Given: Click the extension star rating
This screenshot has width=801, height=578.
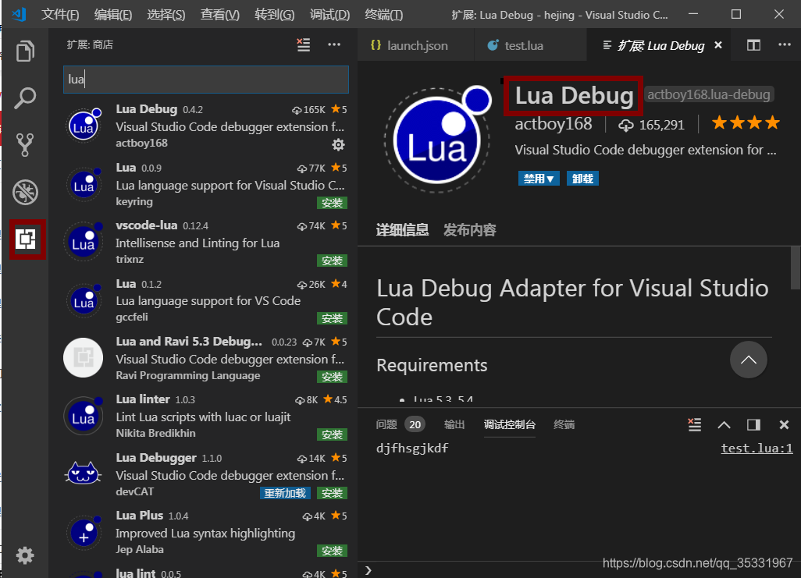Looking at the screenshot, I should [x=746, y=122].
